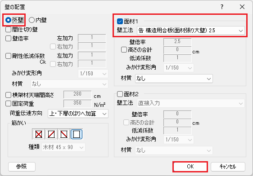This screenshot has height=176, width=253.
Task: Tick 高さの合計 checkbox under 面材2
Action: point(126,122)
